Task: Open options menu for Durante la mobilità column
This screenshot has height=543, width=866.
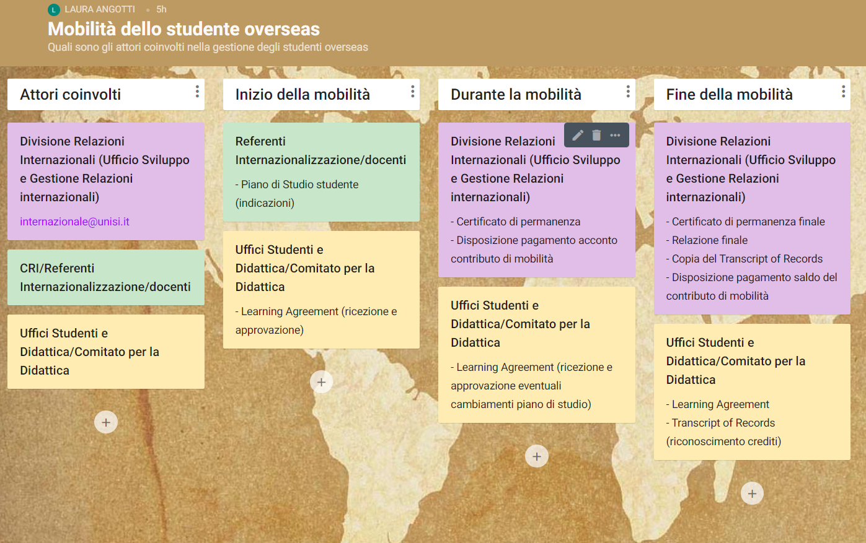Action: [628, 92]
